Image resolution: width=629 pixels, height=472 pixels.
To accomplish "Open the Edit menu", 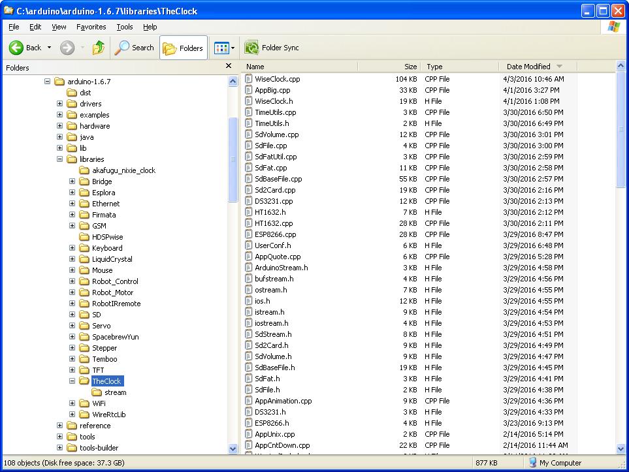I will tap(35, 27).
